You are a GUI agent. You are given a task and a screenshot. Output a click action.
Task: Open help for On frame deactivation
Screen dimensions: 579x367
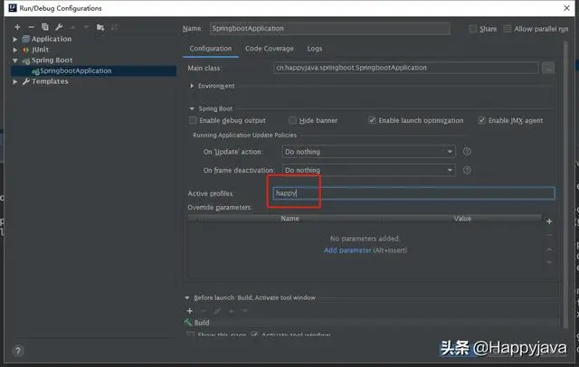point(467,170)
